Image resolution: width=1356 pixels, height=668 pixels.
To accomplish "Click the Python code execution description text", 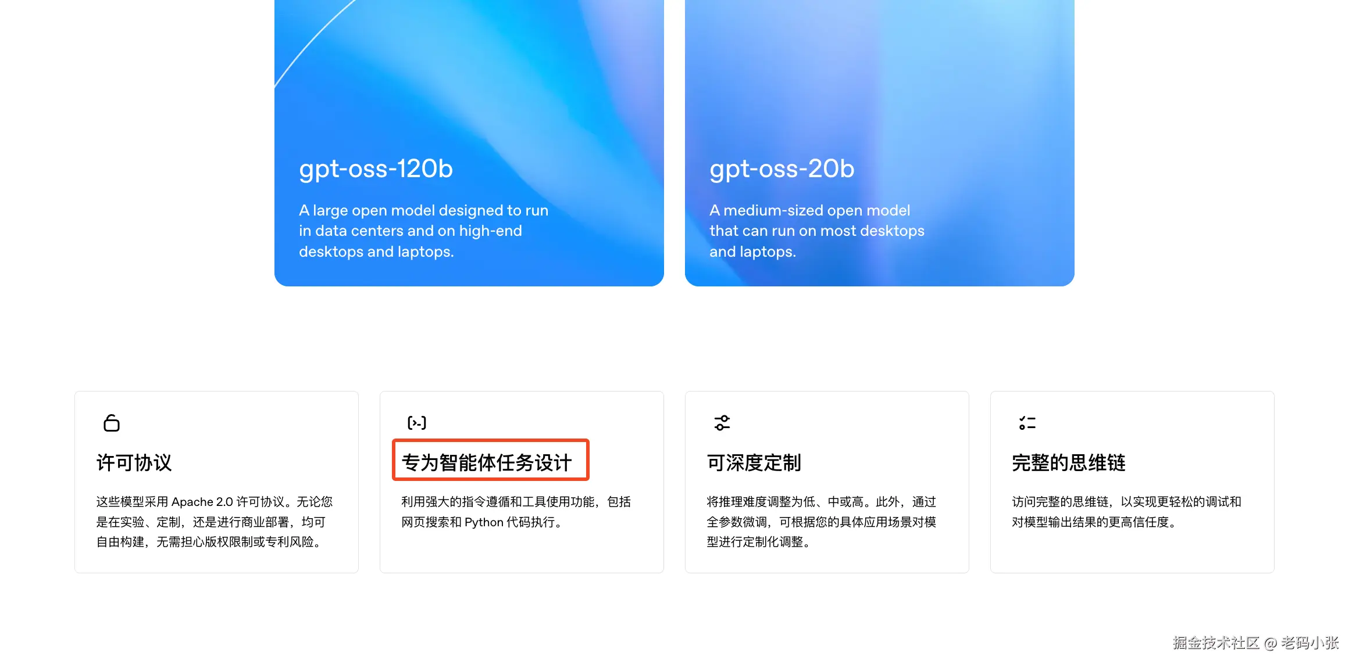I will tap(516, 512).
